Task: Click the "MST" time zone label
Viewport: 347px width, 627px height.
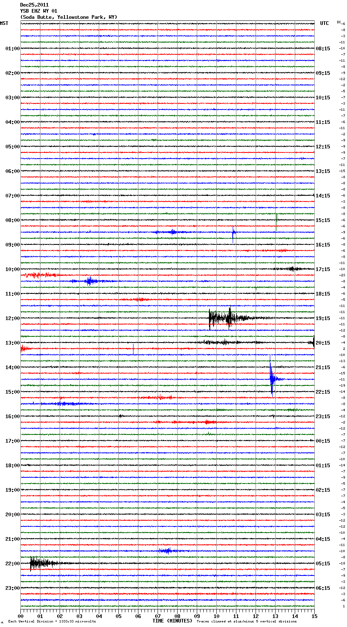Action: (x=4, y=23)
